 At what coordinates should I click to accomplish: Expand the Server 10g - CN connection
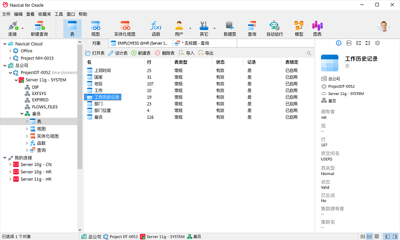[x=10, y=164]
